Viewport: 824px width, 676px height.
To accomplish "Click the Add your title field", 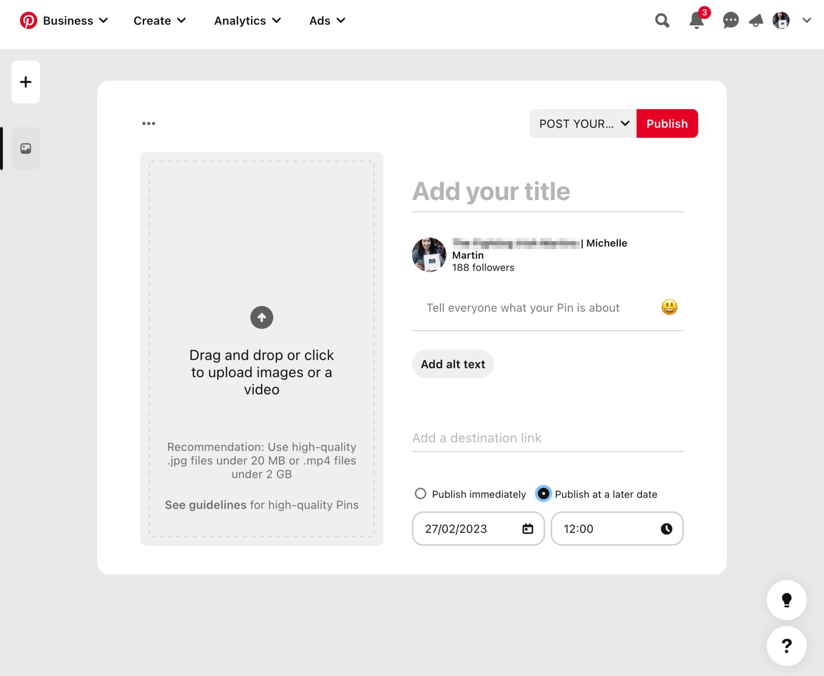I will [491, 192].
